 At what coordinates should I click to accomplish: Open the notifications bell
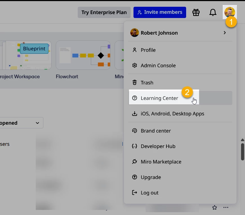pos(213,12)
